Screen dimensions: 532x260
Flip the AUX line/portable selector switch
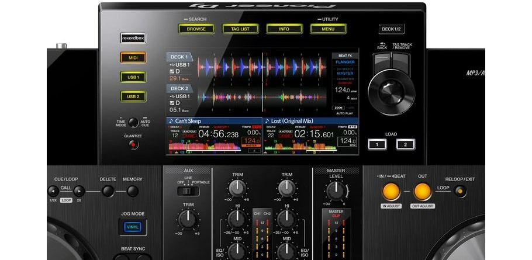pos(188,191)
